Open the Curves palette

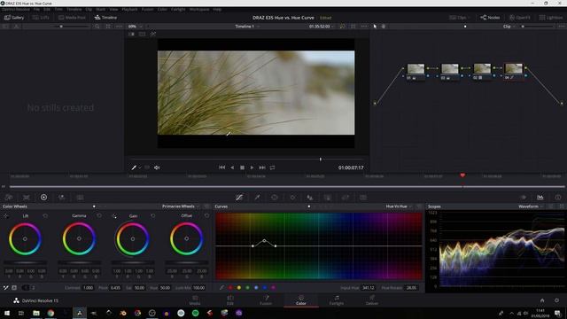239,197
